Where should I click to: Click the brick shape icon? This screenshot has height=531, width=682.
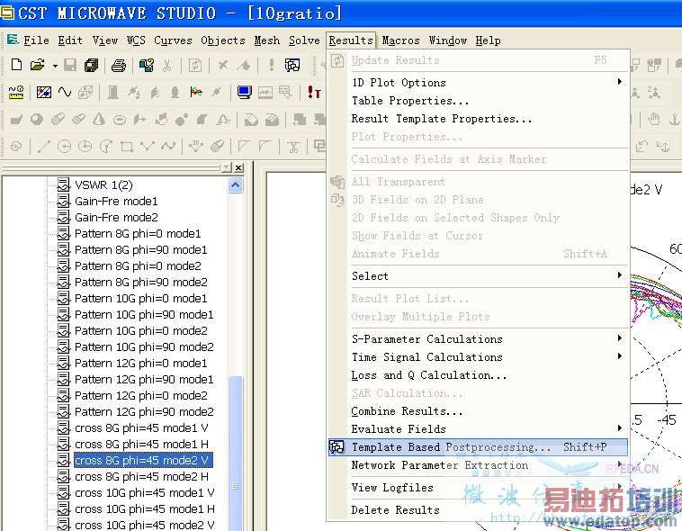tap(16, 119)
